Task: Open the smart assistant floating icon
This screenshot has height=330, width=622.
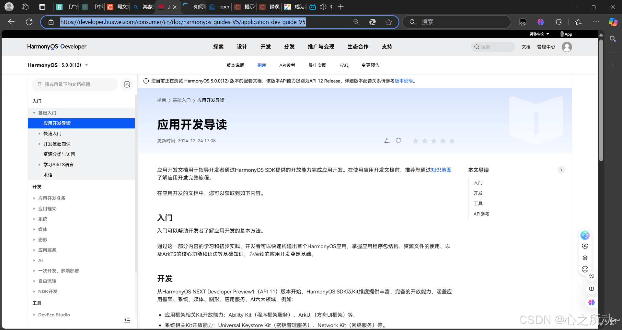Action: [x=585, y=235]
